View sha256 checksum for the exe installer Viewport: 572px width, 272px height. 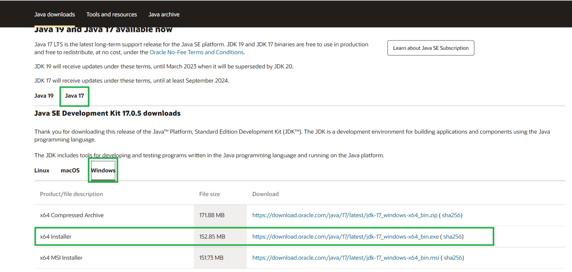(452, 237)
